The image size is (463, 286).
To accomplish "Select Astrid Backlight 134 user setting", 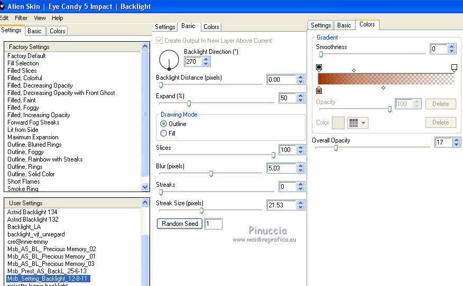I will [x=32, y=212].
